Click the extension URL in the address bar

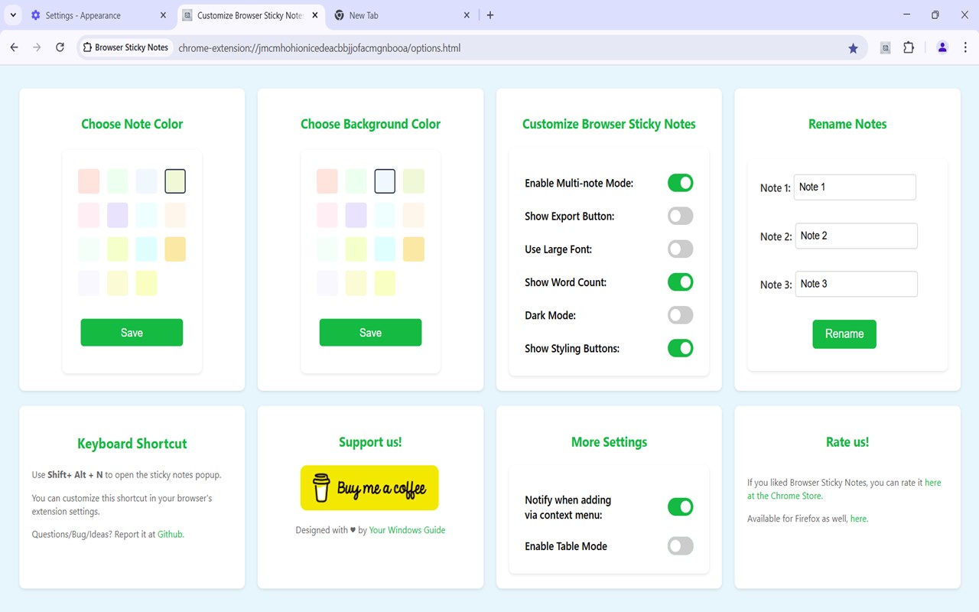pos(320,48)
